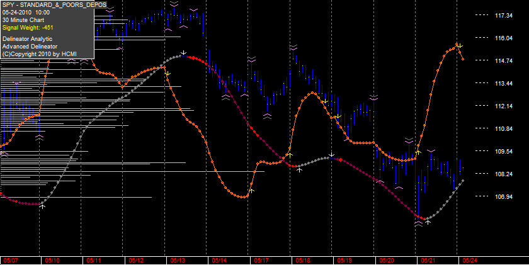Click the white down arrow atop the gray curve peak

click(x=183, y=53)
